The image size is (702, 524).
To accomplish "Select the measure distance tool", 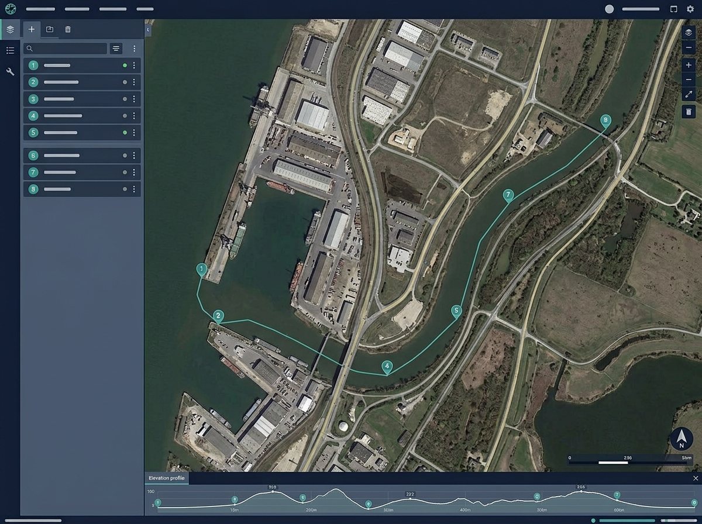I will [x=689, y=95].
